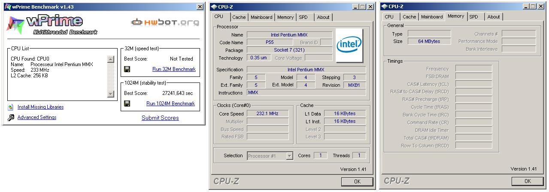
Task: Click the floppy icon beside Run 1024M Benchmark
Action: 127,104
